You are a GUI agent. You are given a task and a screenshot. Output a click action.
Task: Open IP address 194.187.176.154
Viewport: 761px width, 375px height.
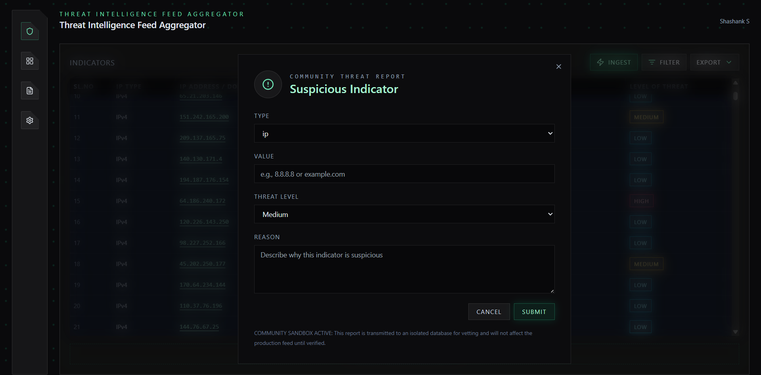204,180
